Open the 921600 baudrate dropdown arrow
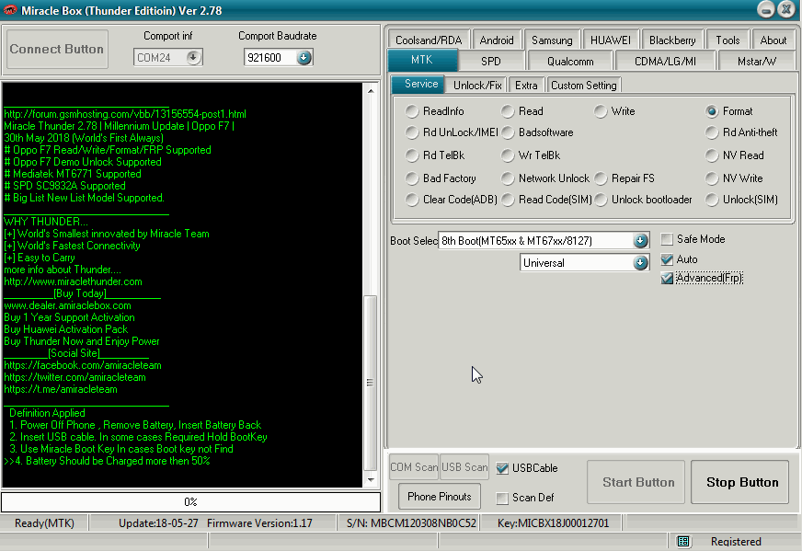This screenshot has width=802, height=551. pos(304,57)
